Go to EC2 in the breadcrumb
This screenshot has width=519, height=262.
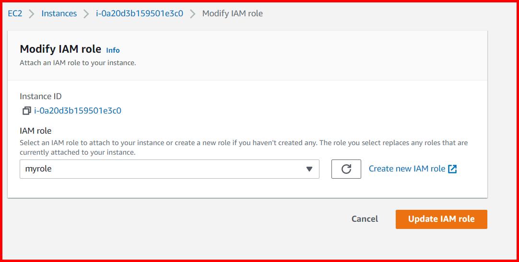[15, 13]
